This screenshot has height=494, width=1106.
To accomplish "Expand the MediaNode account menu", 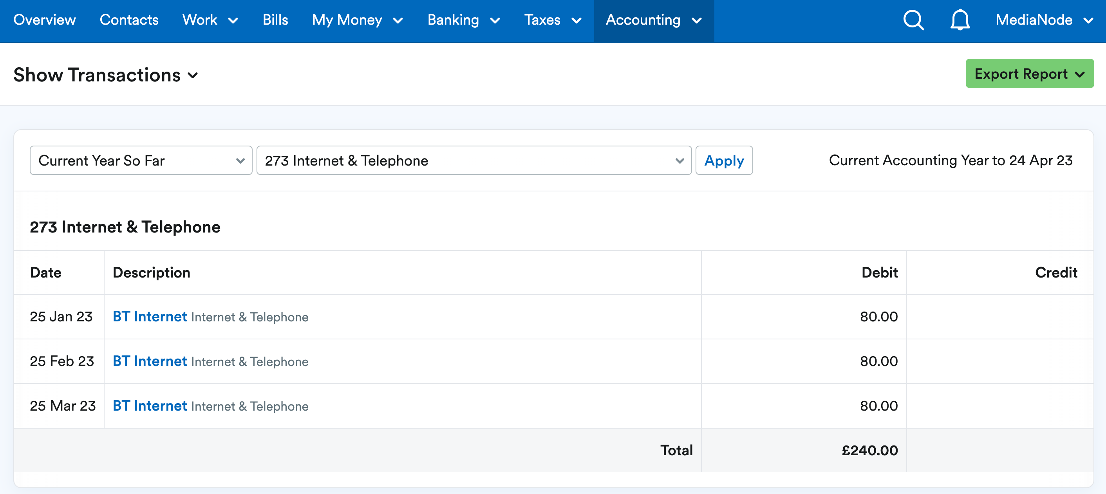I will coord(1044,20).
